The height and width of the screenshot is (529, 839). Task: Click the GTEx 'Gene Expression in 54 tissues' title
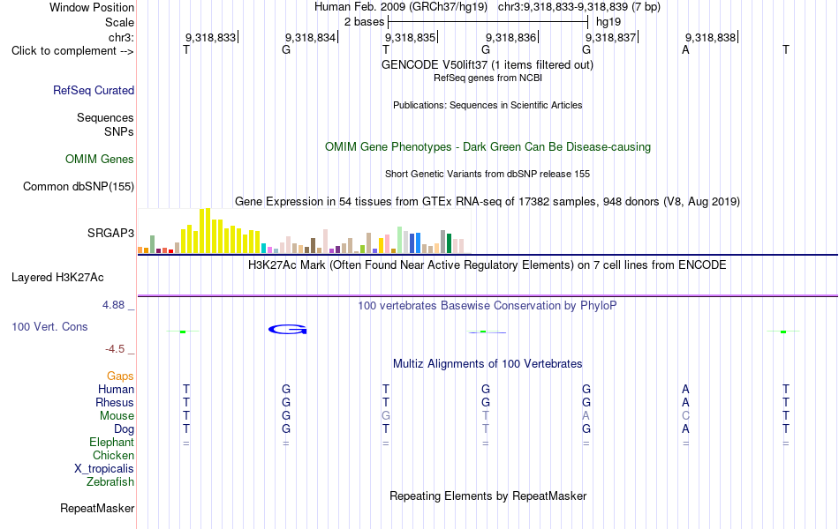488,201
